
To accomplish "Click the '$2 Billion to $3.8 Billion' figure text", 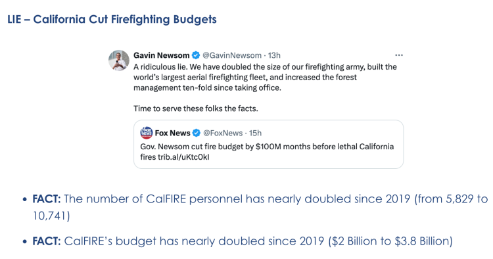I will click(390, 241).
